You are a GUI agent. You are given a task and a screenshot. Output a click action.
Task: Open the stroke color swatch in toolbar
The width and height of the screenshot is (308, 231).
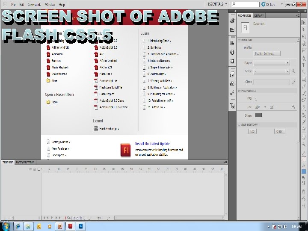(x=304, y=159)
